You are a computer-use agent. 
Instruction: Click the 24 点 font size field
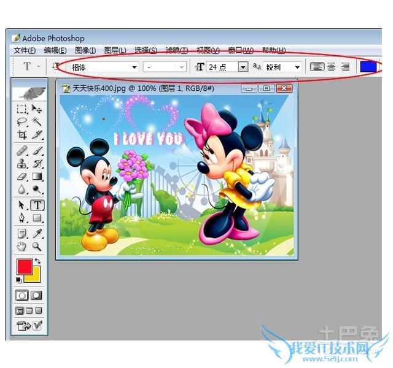(222, 67)
